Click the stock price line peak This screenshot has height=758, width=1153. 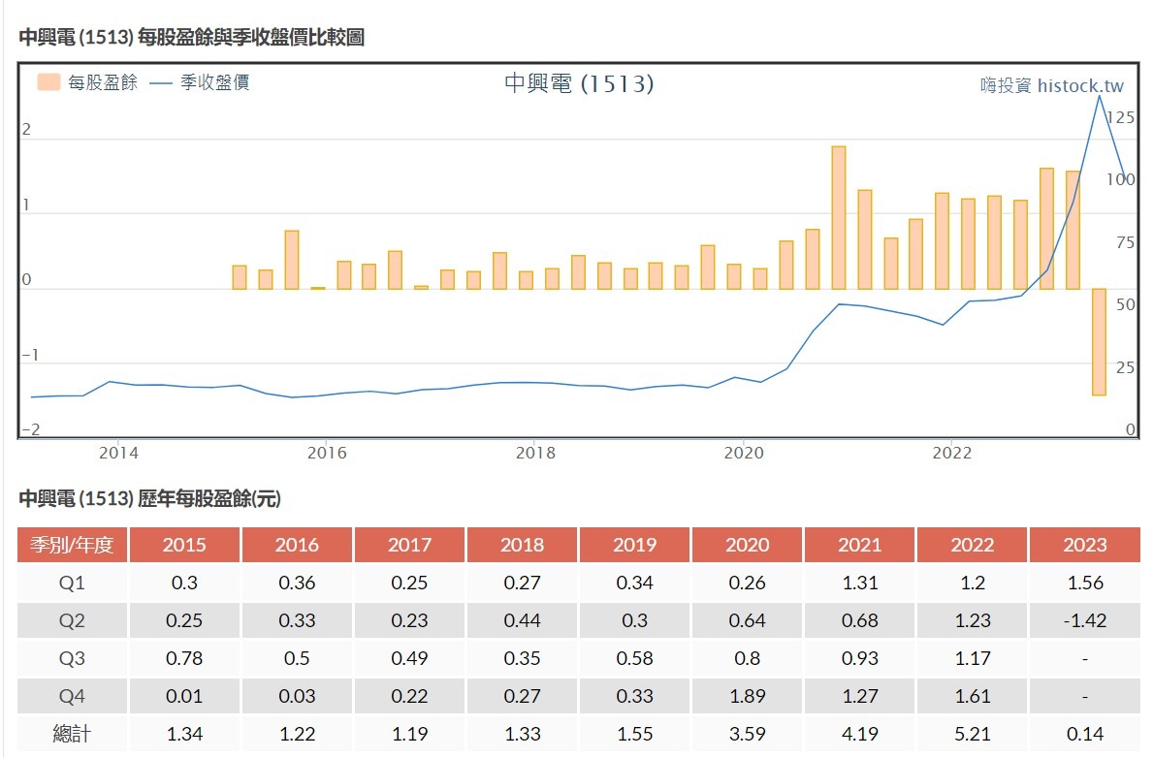1100,96
